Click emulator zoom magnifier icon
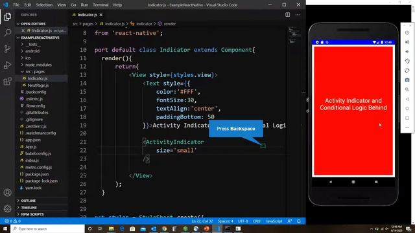This screenshot has width=415, height=233. (x=407, y=89)
